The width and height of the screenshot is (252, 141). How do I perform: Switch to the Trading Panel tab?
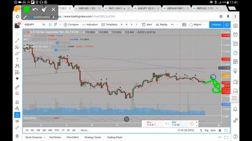coord(115,137)
